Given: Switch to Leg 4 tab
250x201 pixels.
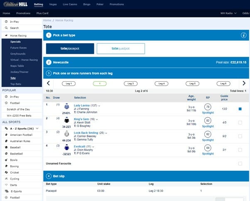Looking at the screenshot, I should 162,84.
